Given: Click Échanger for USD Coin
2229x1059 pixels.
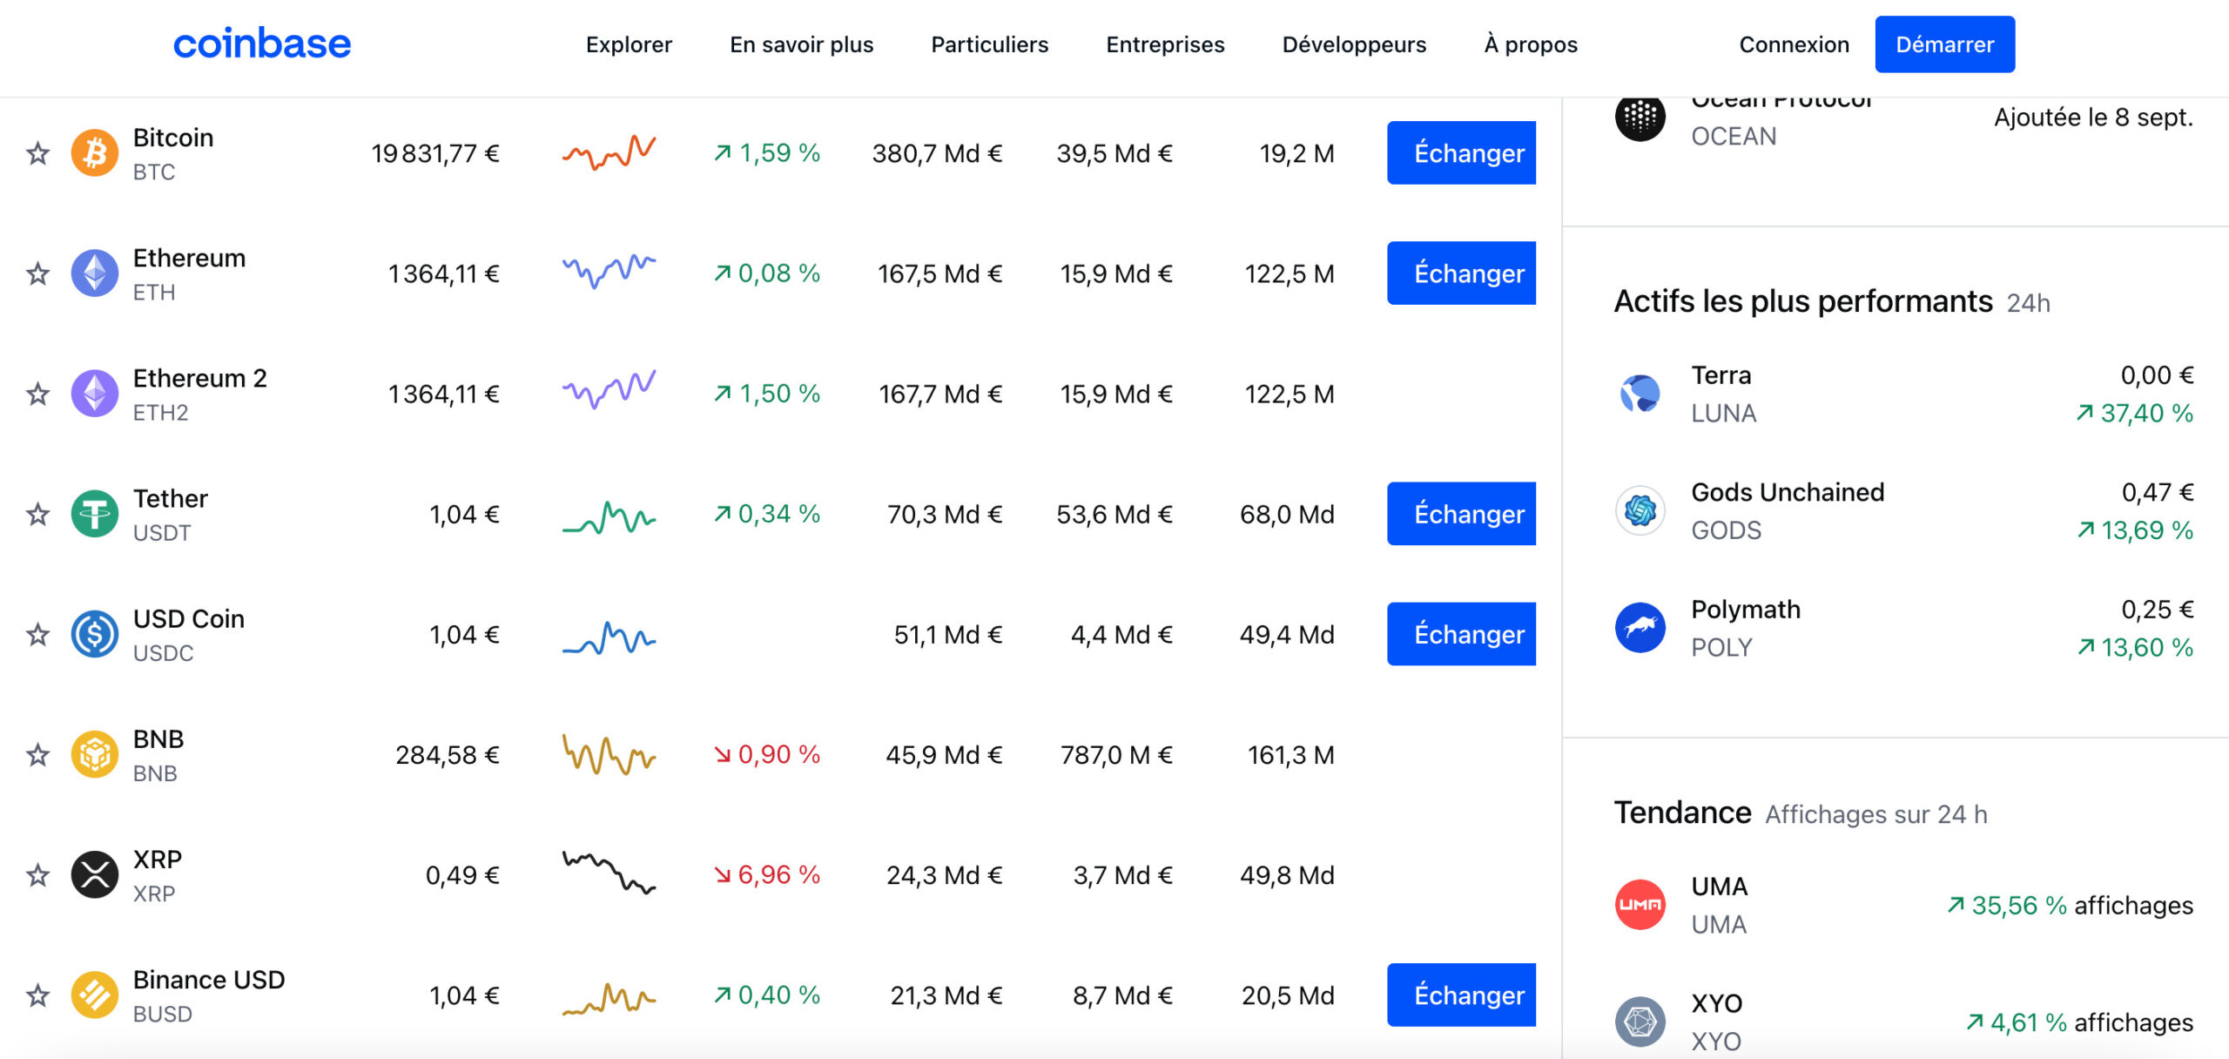Looking at the screenshot, I should 1461,634.
